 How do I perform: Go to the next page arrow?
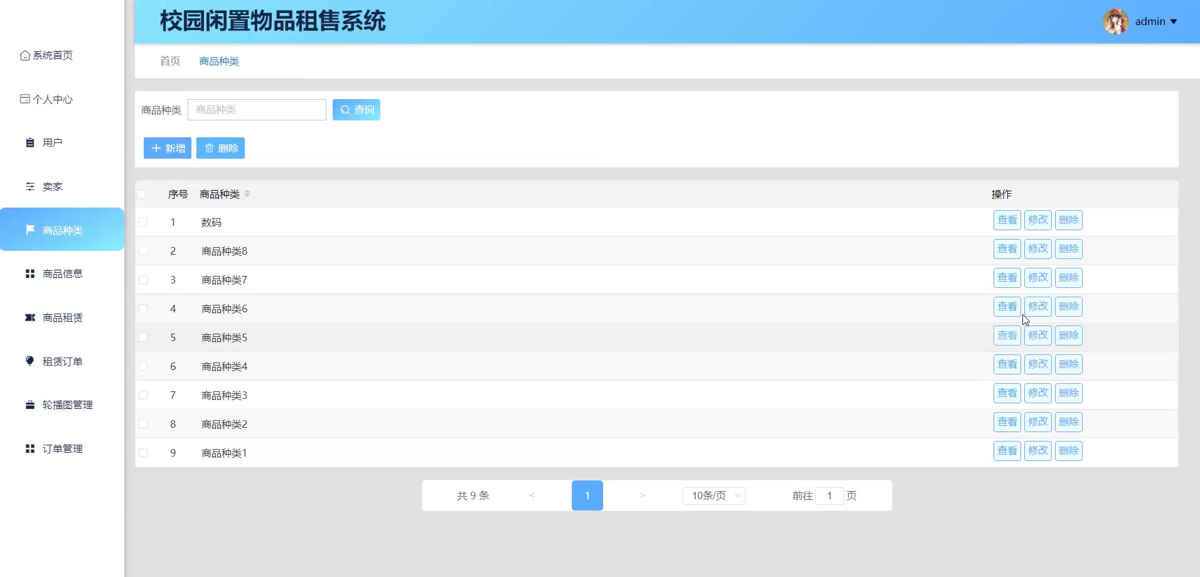pyautogui.click(x=643, y=495)
